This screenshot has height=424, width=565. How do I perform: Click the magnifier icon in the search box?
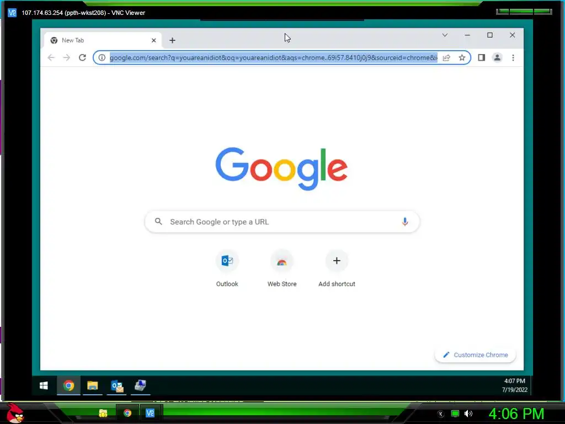click(158, 221)
